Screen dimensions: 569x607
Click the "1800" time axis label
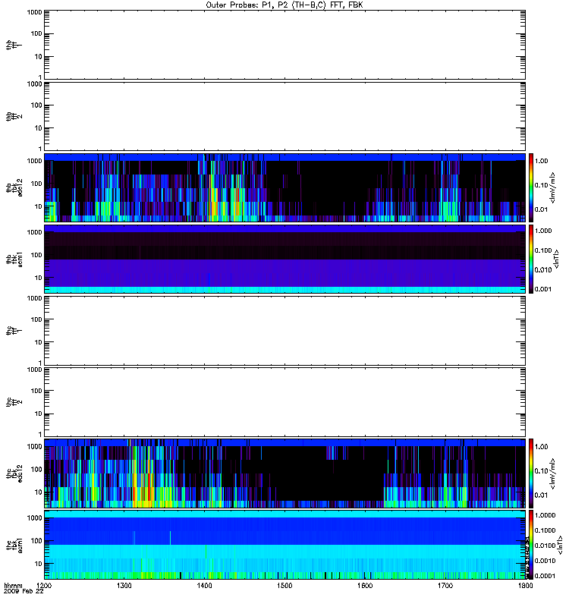525,586
